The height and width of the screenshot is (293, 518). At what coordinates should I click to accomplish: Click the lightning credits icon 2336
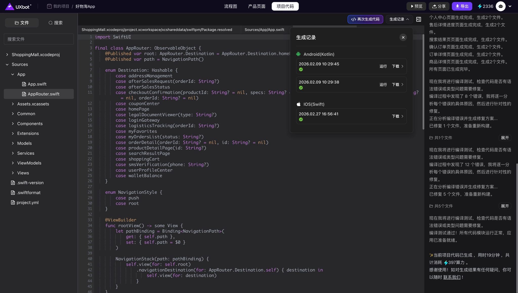tap(480, 6)
